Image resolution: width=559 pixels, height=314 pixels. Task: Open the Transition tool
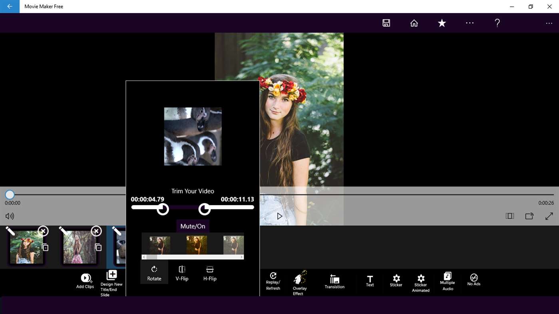(x=334, y=281)
